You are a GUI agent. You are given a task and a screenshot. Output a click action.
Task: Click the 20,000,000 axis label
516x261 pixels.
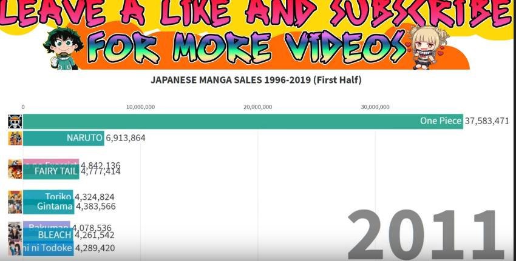pyautogui.click(x=257, y=107)
